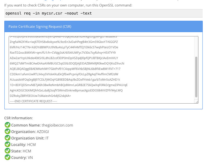Click the line beginning AZw2arYcpUXkde40KS
Image resolution: width=210 pixels, height=164 pixels.
coord(64,58)
